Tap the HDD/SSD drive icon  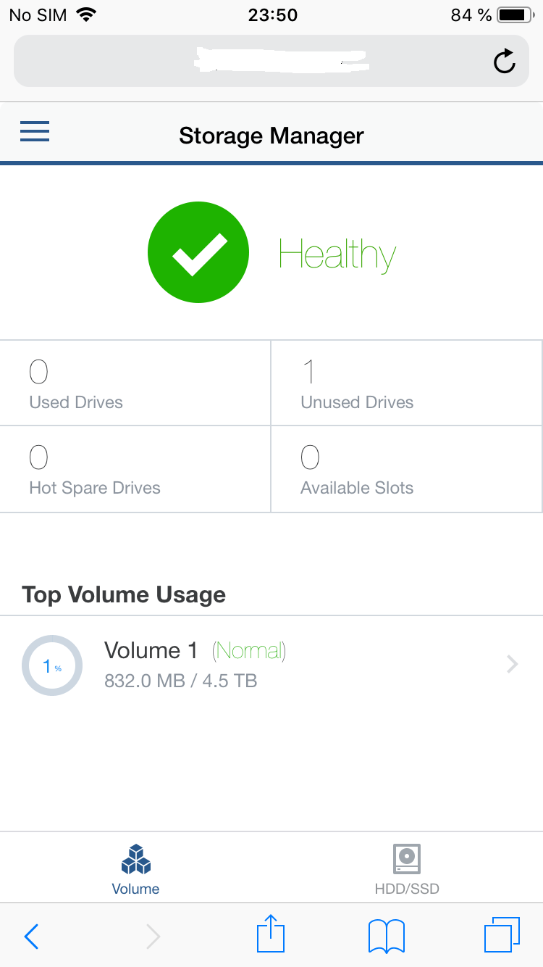pyautogui.click(x=407, y=859)
